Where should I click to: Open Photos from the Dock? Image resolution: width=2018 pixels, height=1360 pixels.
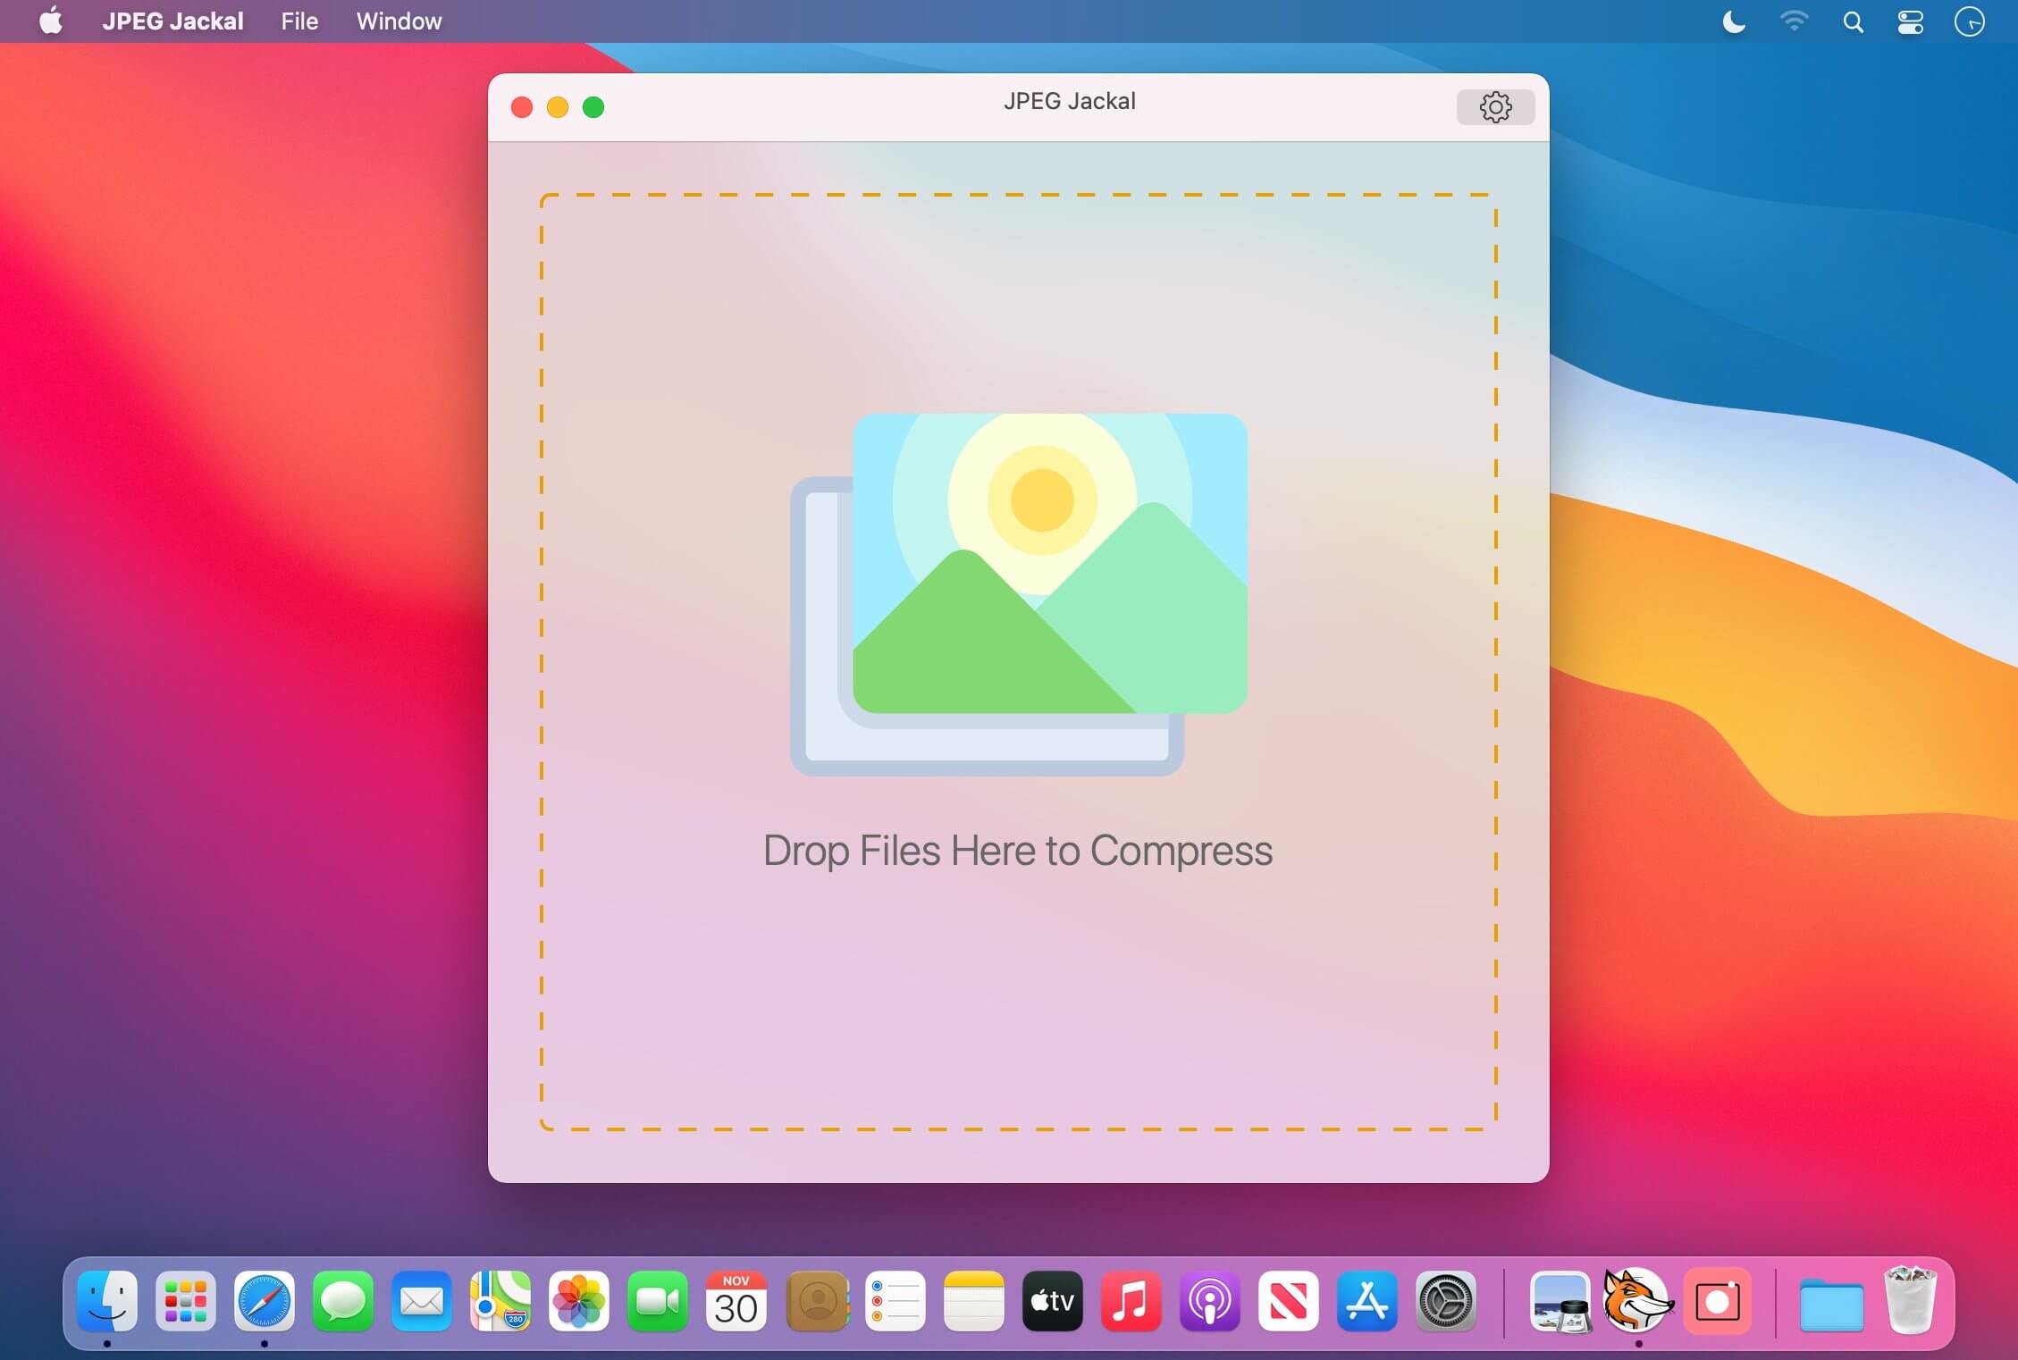(x=578, y=1303)
